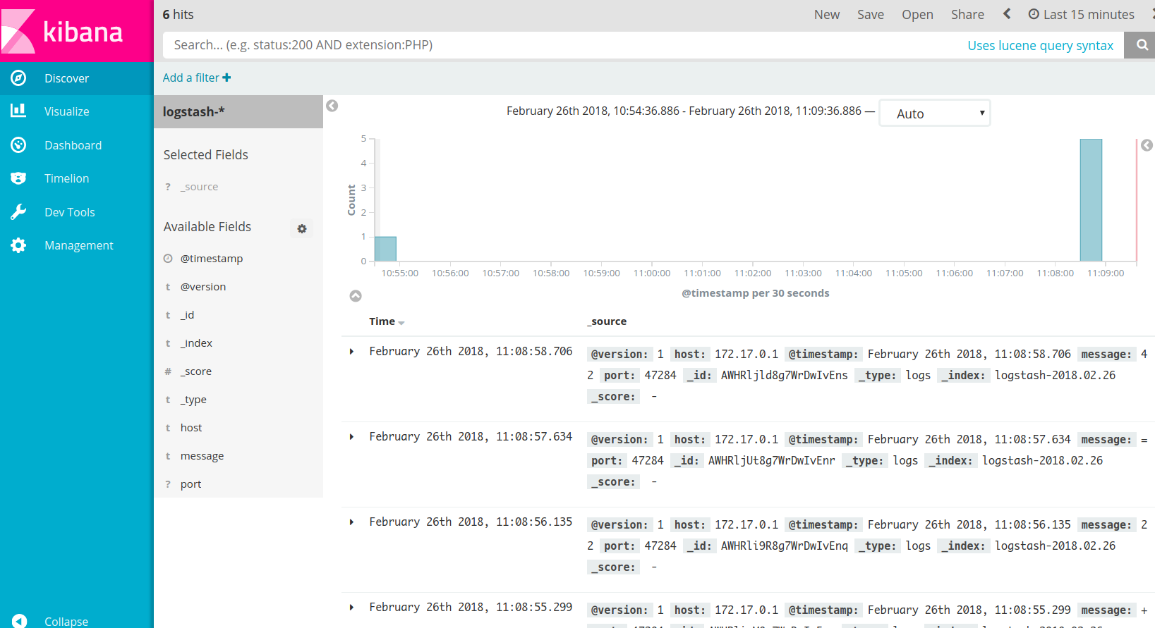Open Dev Tools
Screen dimensions: 1155x628
point(77,212)
